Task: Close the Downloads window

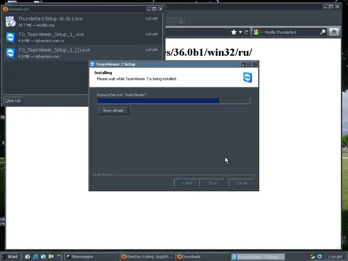Action: 160,9
